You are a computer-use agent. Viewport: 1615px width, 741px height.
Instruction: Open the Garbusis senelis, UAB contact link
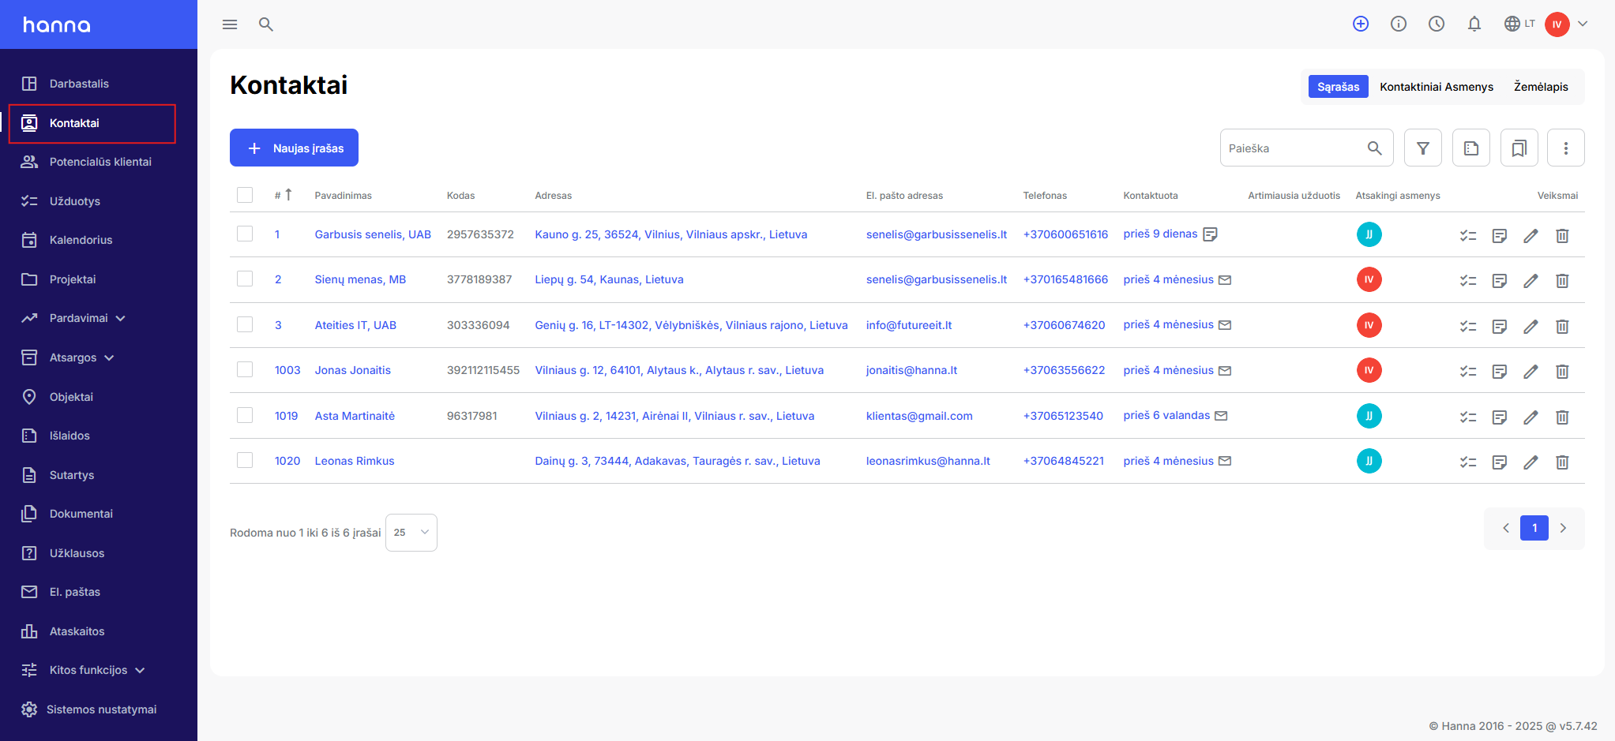tap(373, 234)
